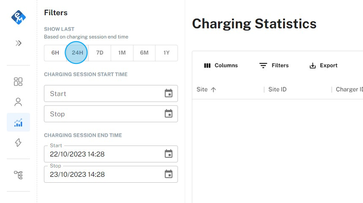Open calendar for session start time Stop
The height and width of the screenshot is (203, 363).
coord(168,114)
